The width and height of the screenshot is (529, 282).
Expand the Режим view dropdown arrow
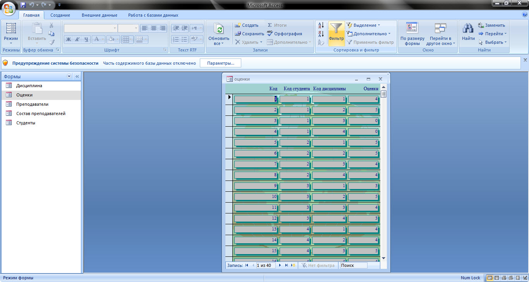pos(11,43)
